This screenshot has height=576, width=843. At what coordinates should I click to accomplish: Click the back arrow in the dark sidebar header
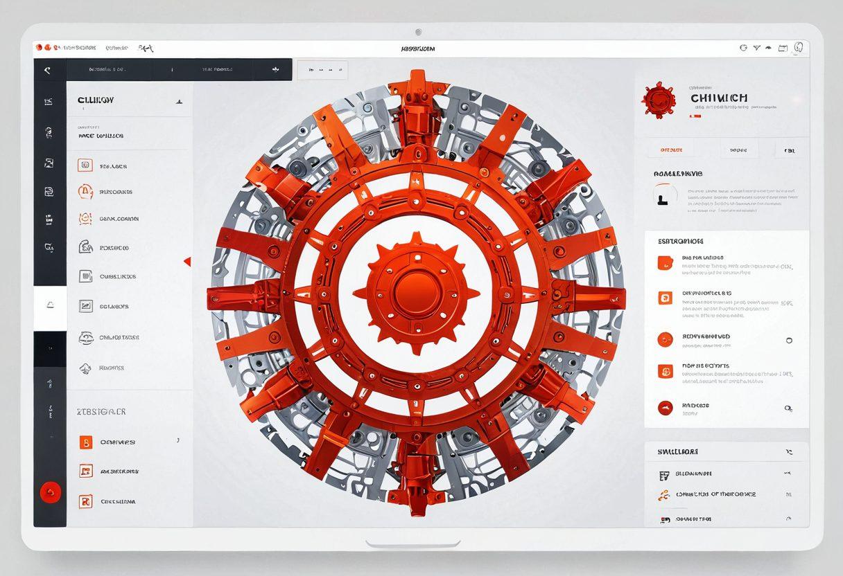[47, 70]
